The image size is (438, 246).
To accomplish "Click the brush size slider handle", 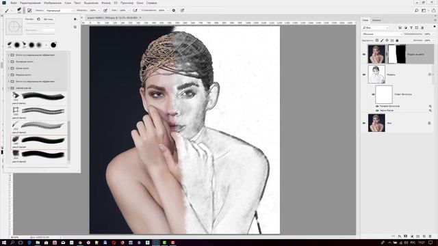I will click(x=47, y=25).
